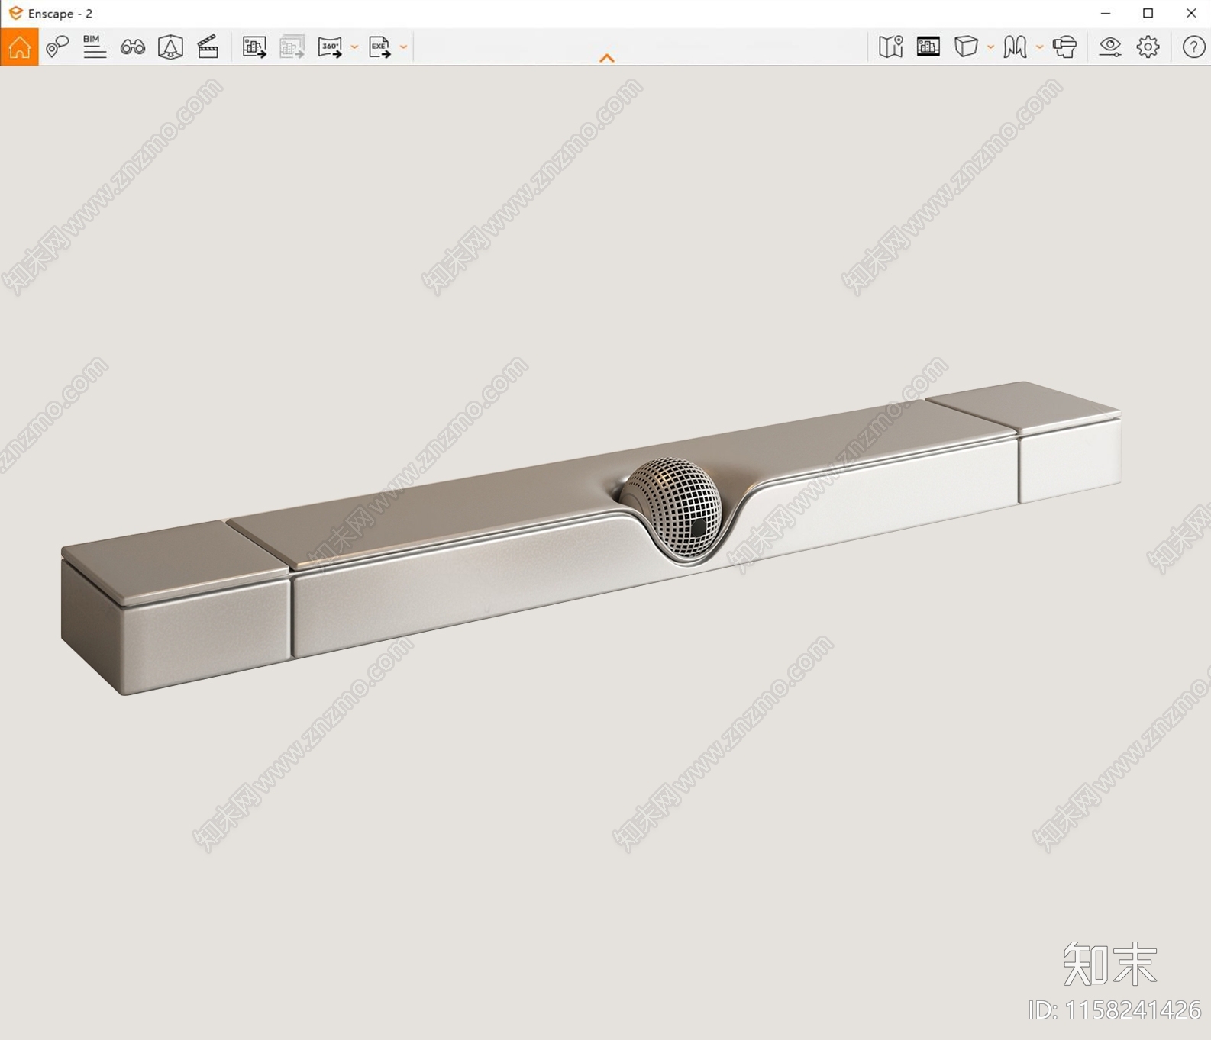The width and height of the screenshot is (1211, 1040).
Task: Expand the 360° panorama dropdown arrow
Action: point(354,47)
